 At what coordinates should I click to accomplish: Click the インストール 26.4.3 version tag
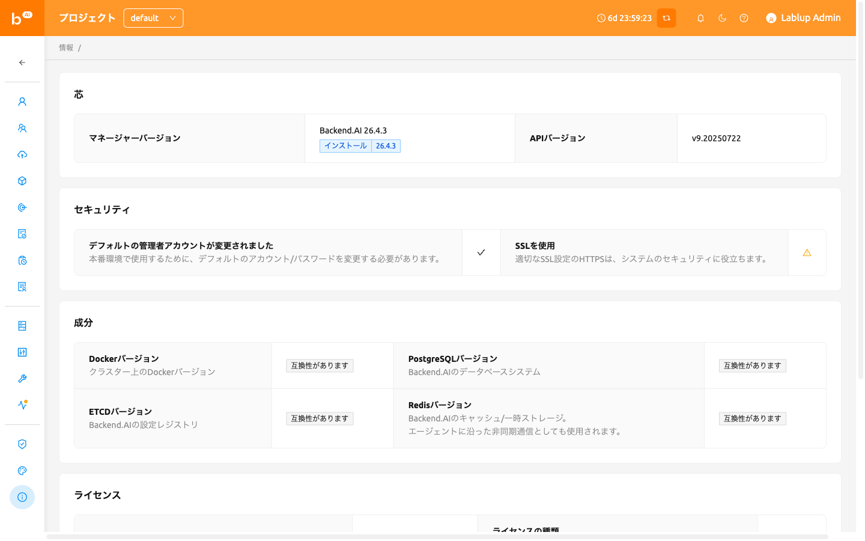(360, 146)
